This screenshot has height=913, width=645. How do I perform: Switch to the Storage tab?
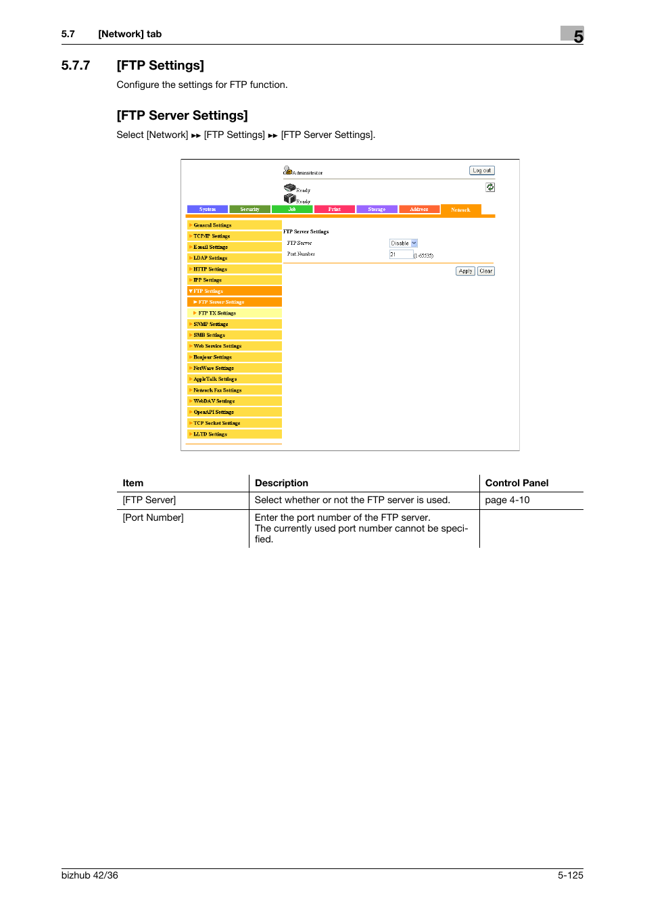[x=377, y=209]
